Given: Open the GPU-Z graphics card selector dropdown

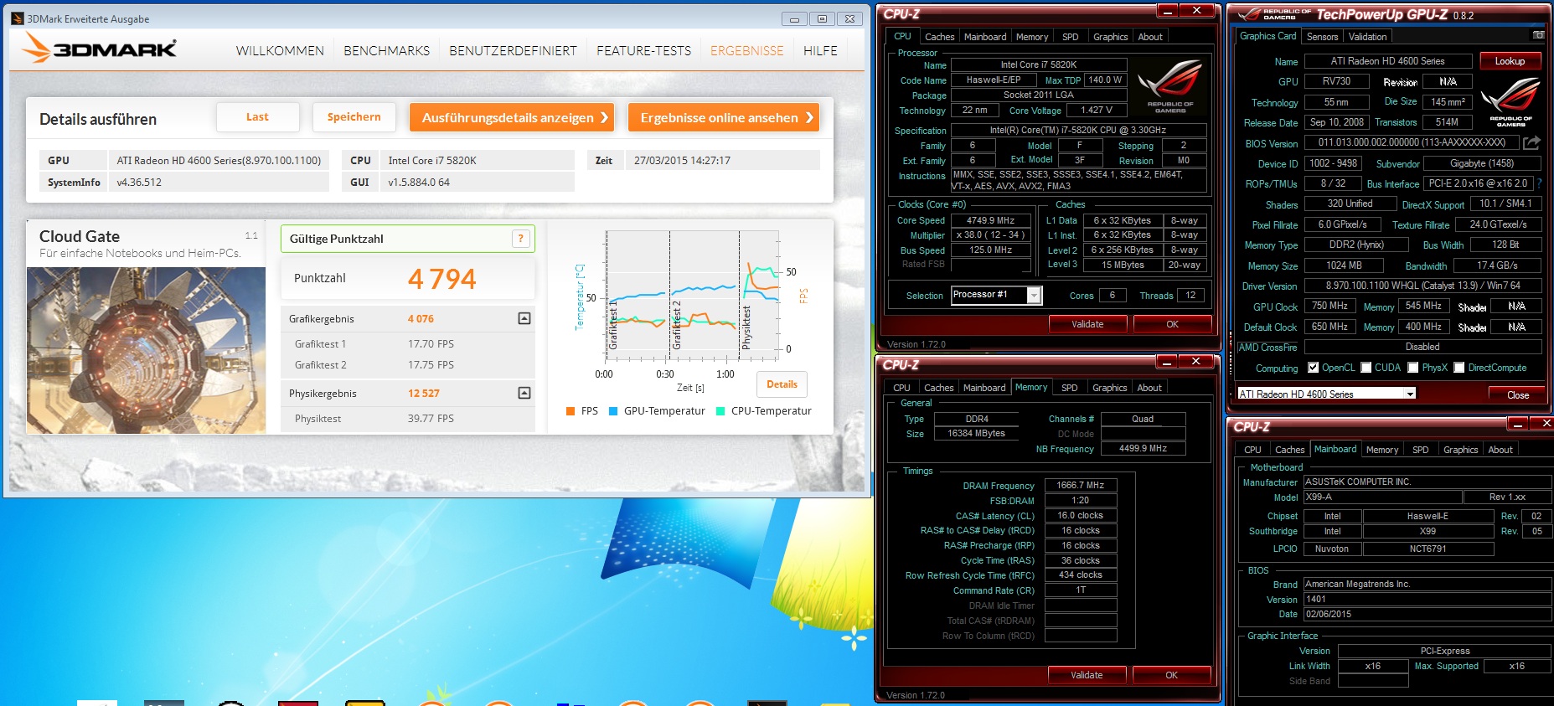Looking at the screenshot, I should click(x=1410, y=394).
